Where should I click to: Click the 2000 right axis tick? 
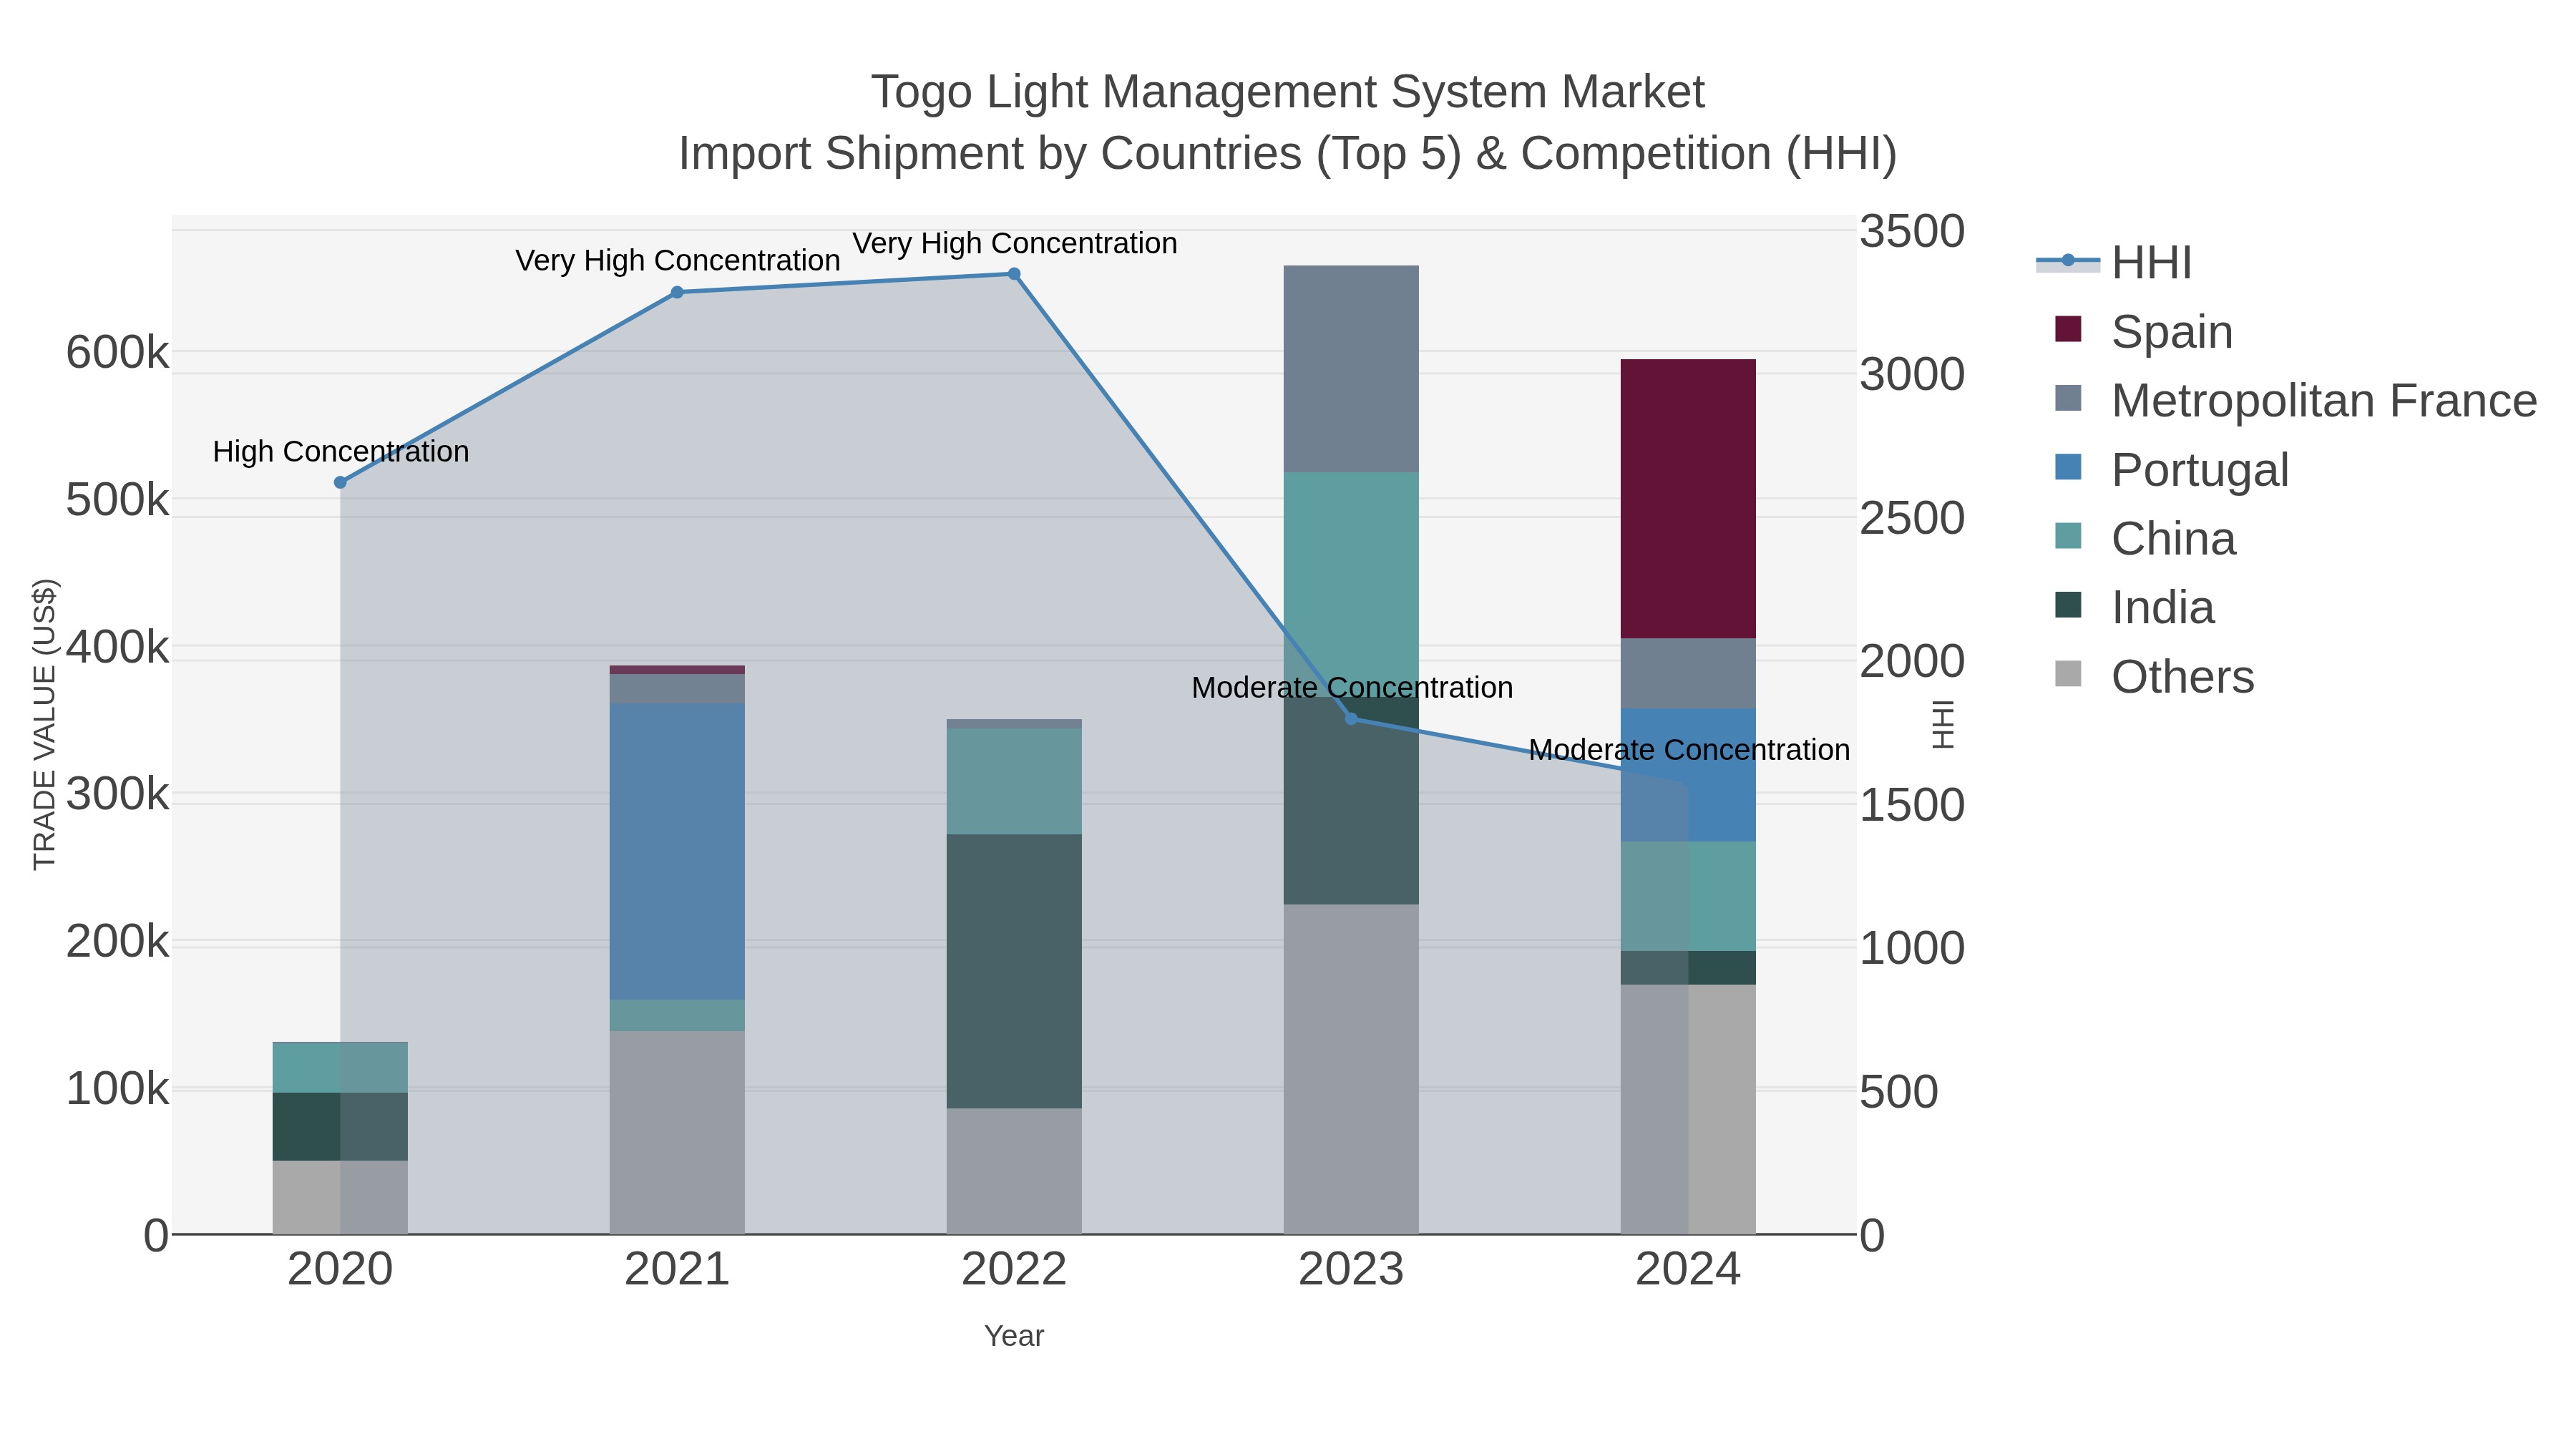pos(1912,661)
